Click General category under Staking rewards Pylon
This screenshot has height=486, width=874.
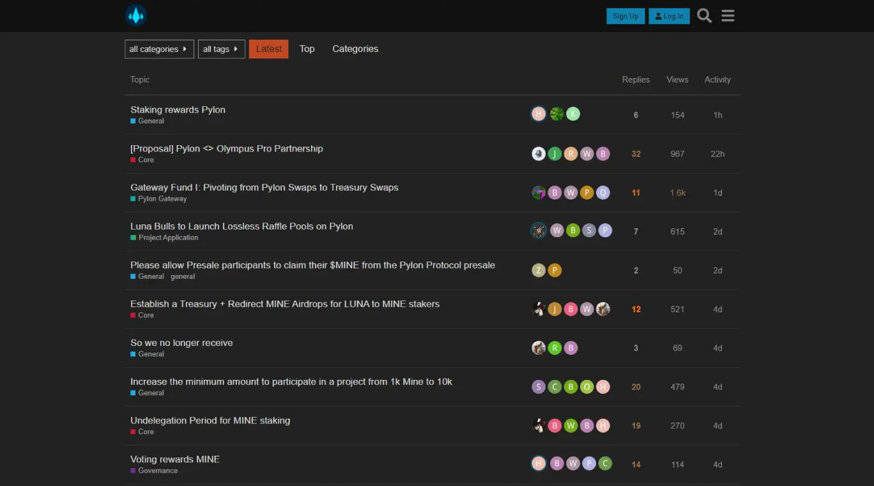pos(147,121)
